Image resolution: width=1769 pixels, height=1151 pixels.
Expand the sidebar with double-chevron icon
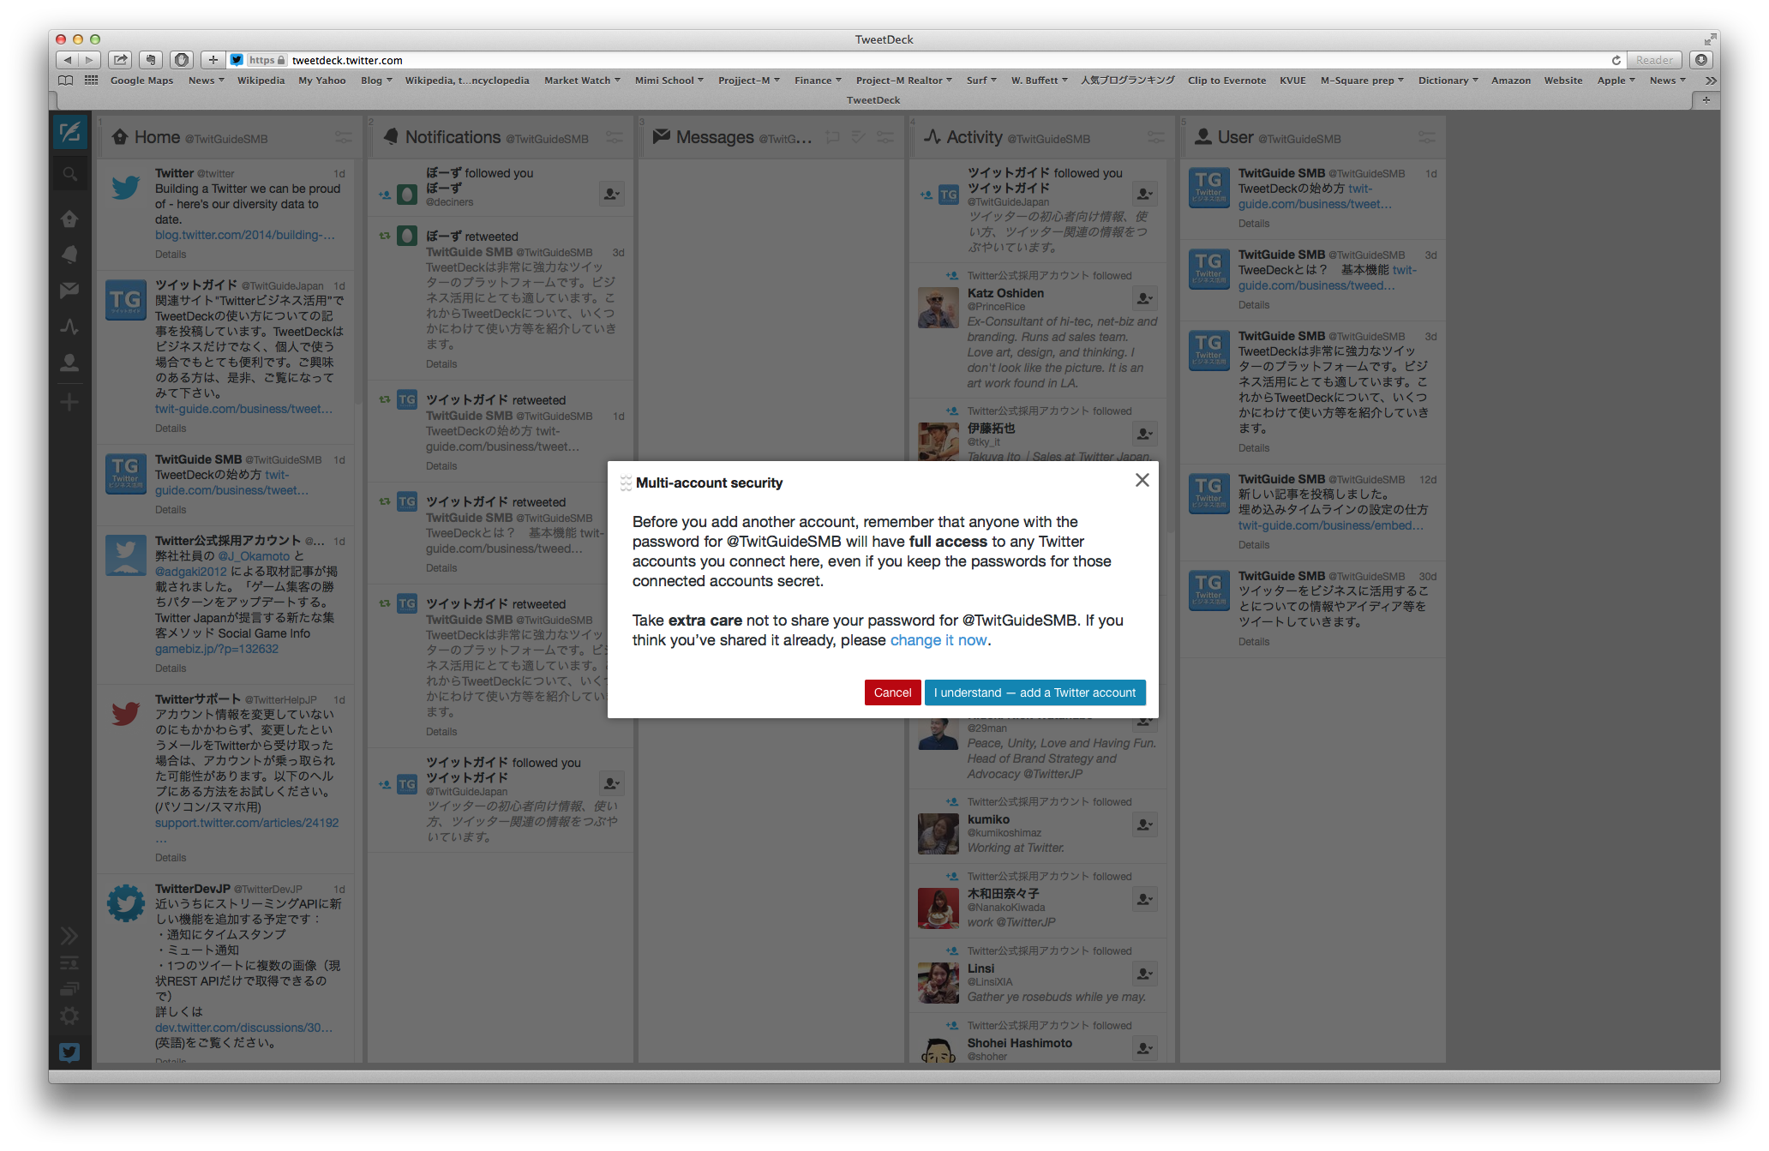pos(69,935)
